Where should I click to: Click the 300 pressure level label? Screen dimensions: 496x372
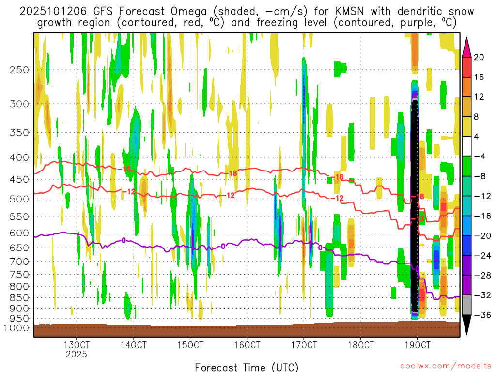(x=19, y=104)
